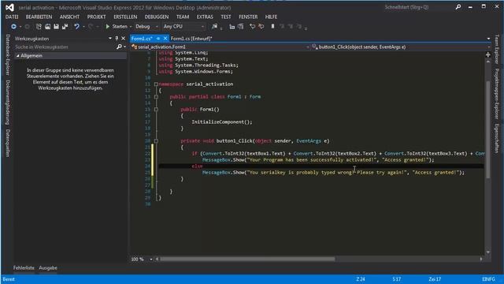Open the ANSICHT menu
Screen dimensions: 504x284
(x=69, y=17)
